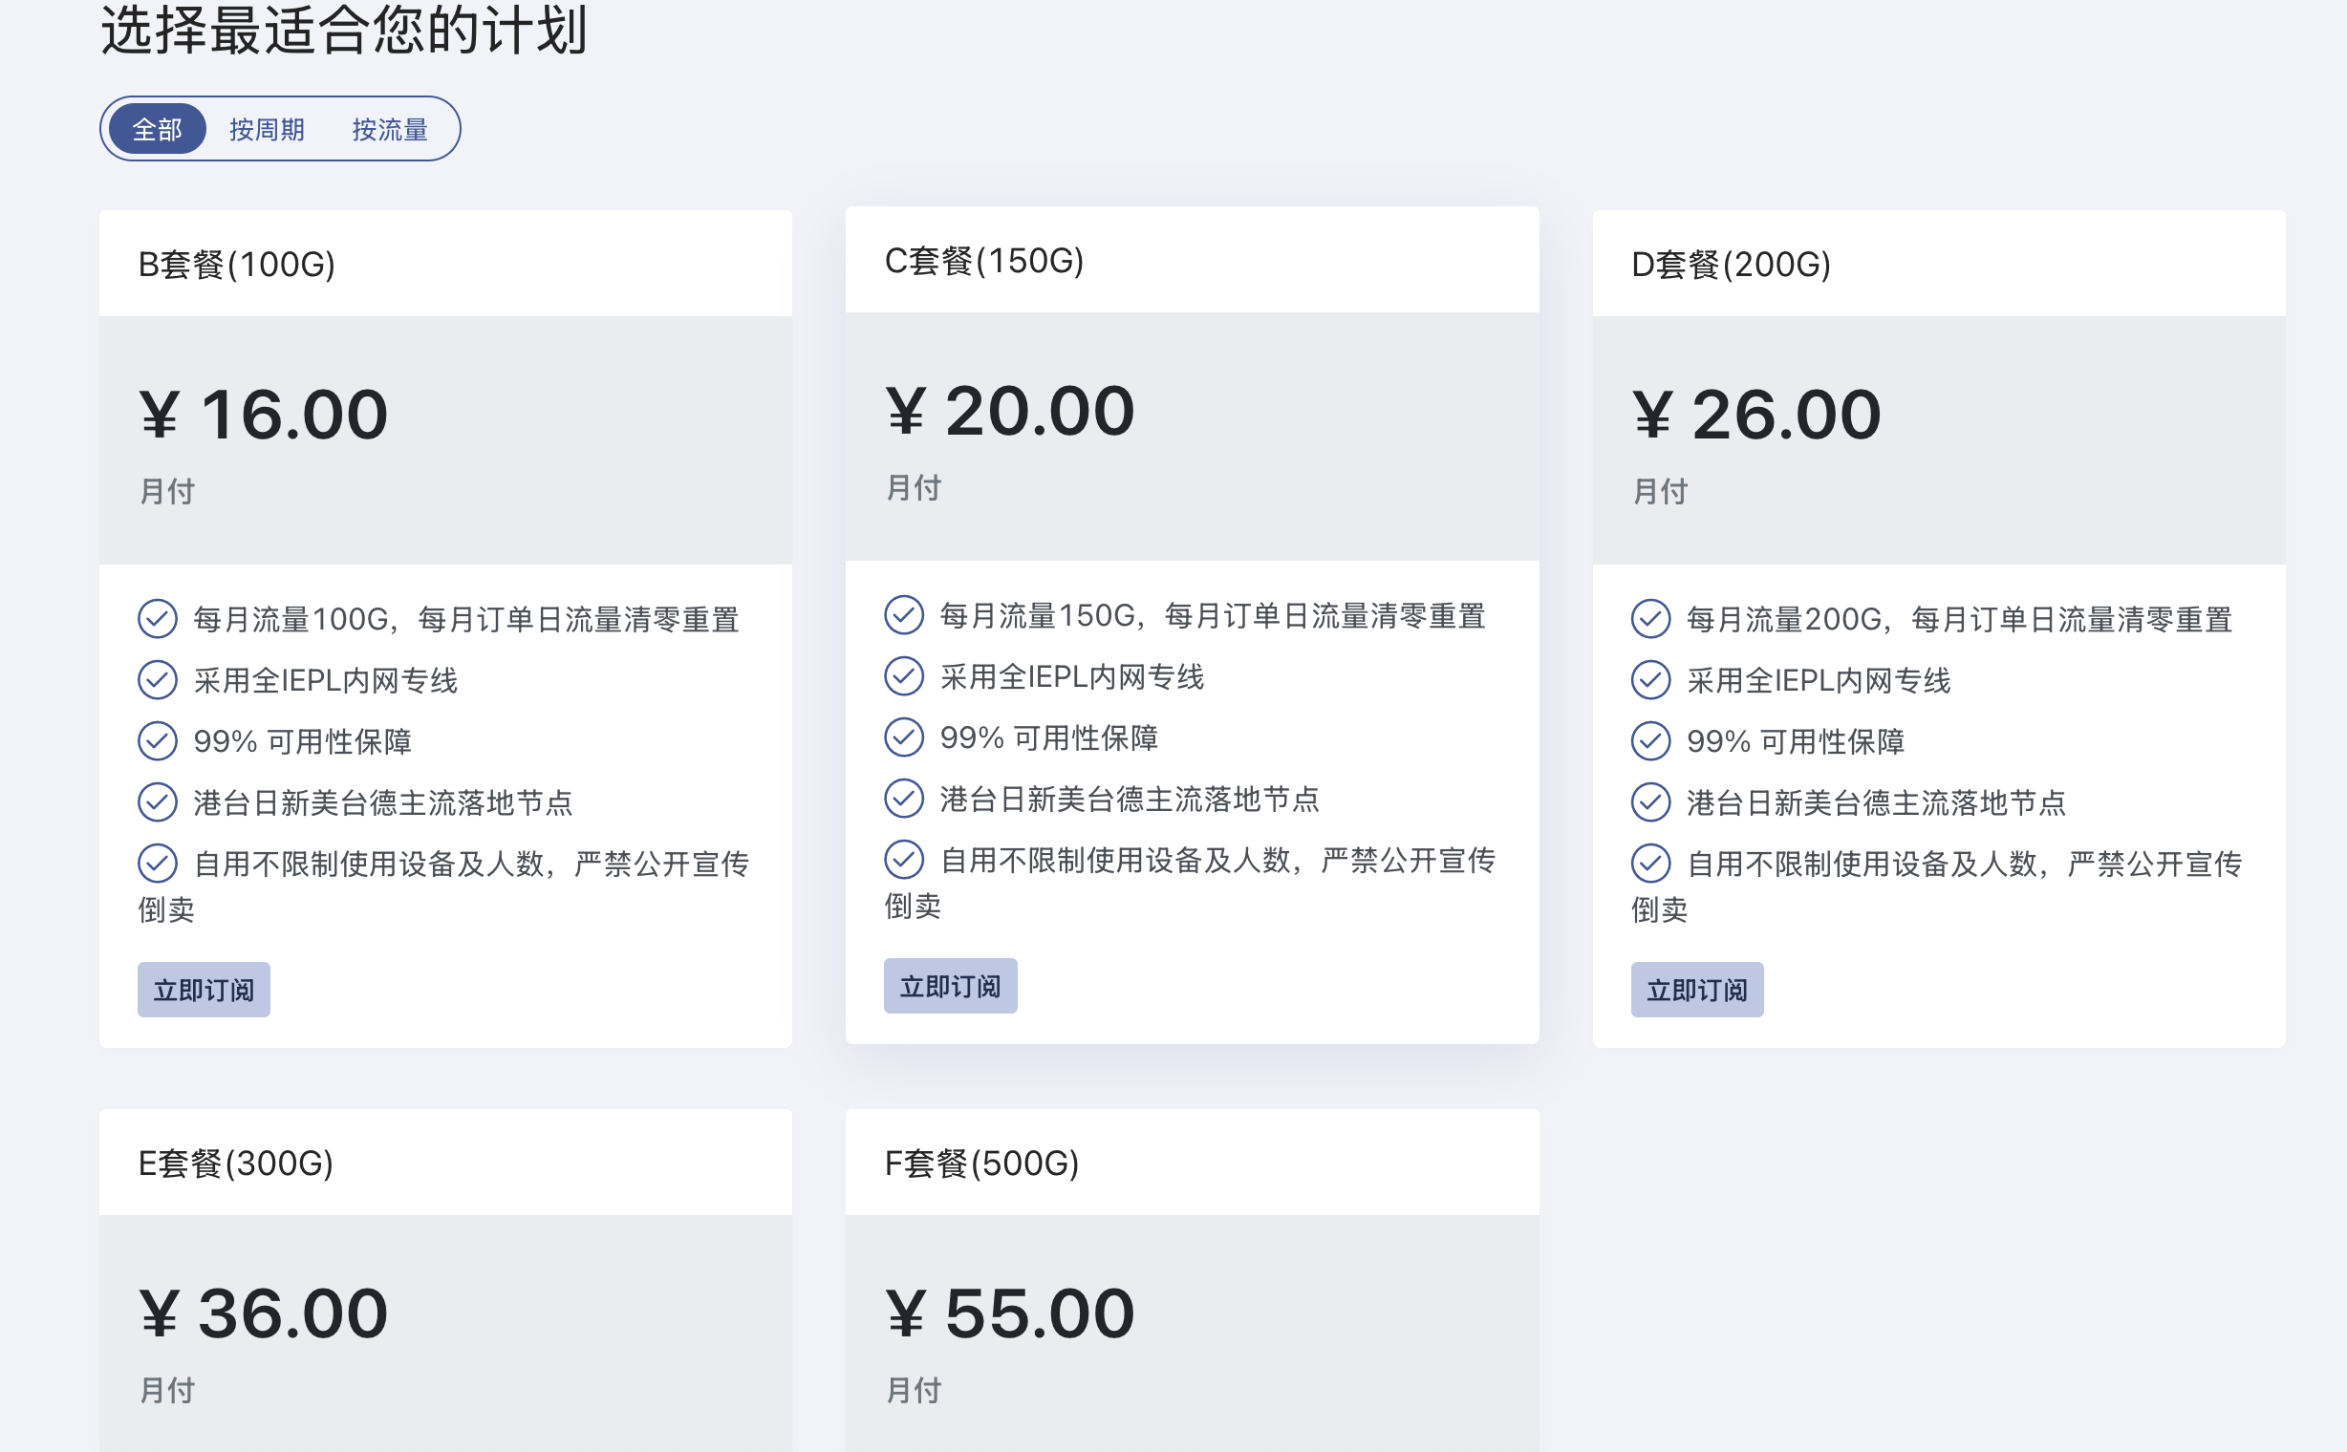
Task: Switch to the 按流量 filter tab
Action: point(389,129)
